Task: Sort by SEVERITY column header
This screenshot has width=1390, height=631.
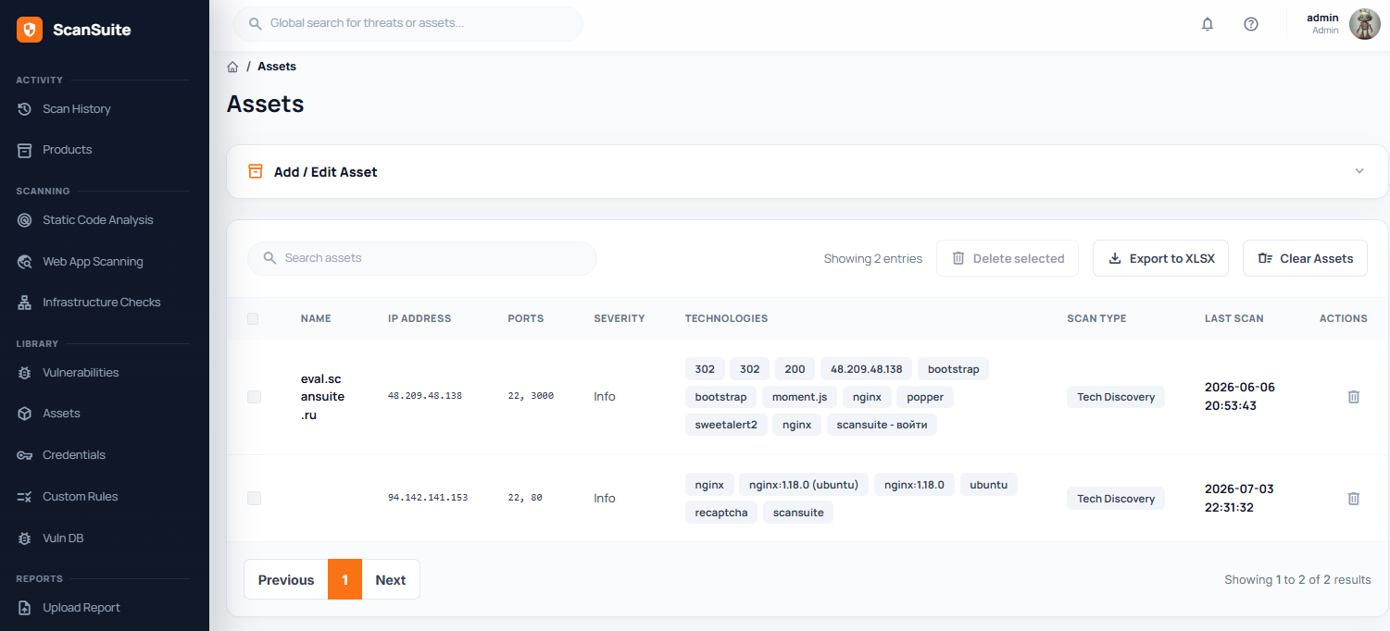Action: click(x=620, y=318)
